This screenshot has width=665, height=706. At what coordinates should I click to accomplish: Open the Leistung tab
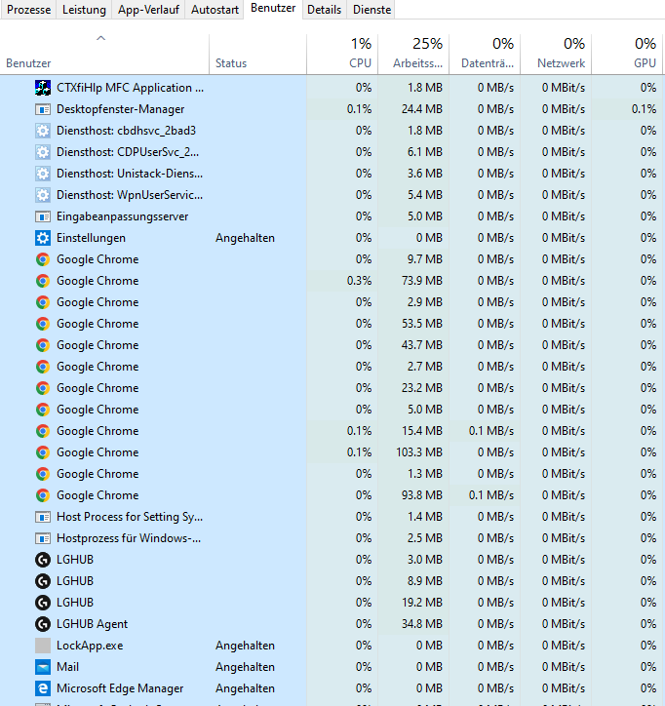pyautogui.click(x=84, y=10)
